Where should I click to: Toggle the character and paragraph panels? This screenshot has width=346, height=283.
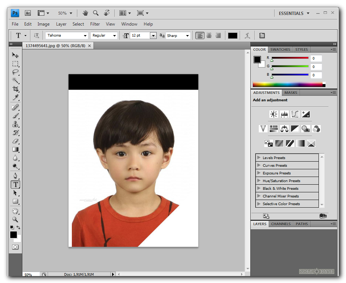coord(262,35)
